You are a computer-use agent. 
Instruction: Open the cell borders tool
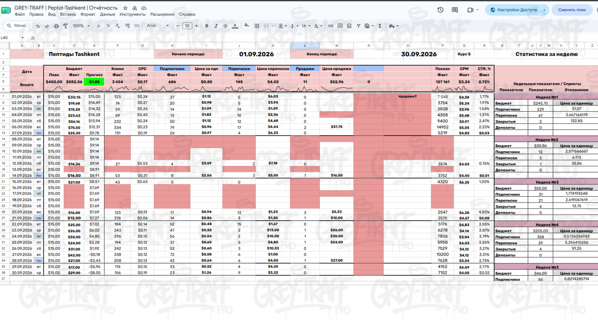point(257,26)
